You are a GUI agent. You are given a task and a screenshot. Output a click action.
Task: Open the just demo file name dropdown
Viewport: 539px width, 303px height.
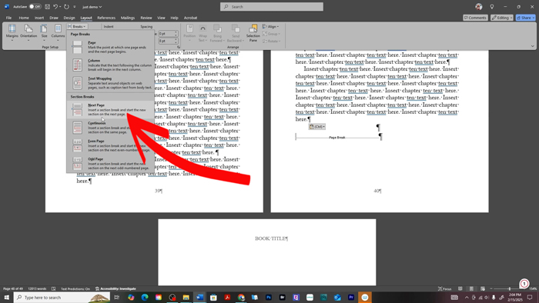click(92, 7)
